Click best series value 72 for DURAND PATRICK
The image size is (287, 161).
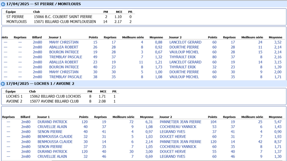point(131,122)
